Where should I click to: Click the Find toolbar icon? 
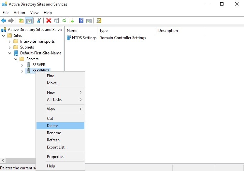click(99, 21)
